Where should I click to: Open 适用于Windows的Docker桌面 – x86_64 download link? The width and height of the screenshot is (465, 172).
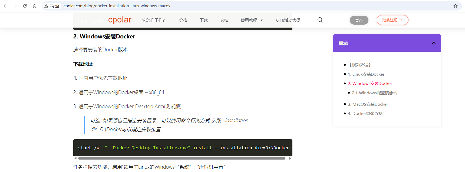pos(121,92)
